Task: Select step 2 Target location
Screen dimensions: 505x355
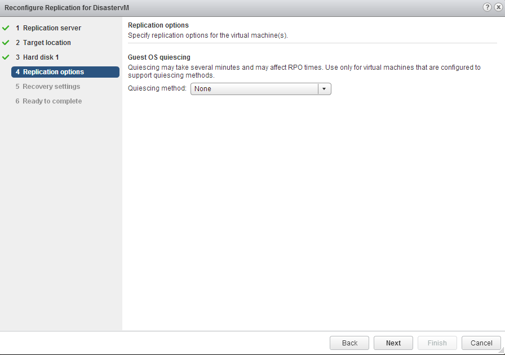Action: tap(43, 43)
